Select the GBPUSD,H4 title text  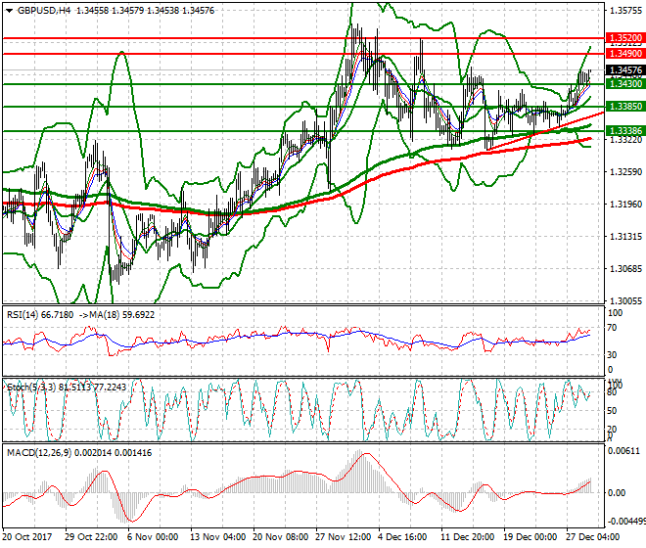44,11
